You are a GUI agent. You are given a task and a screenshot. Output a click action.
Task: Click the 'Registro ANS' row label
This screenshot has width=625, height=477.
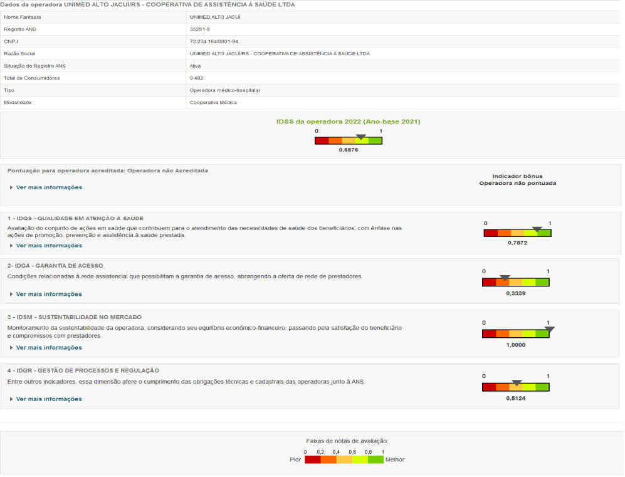click(x=20, y=29)
